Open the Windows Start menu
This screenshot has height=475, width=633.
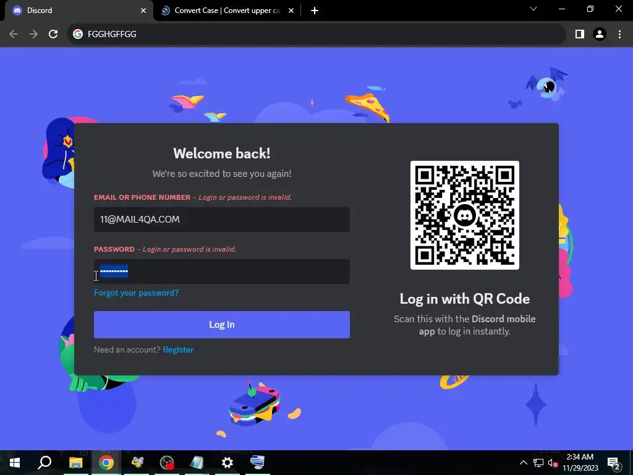[15, 463]
